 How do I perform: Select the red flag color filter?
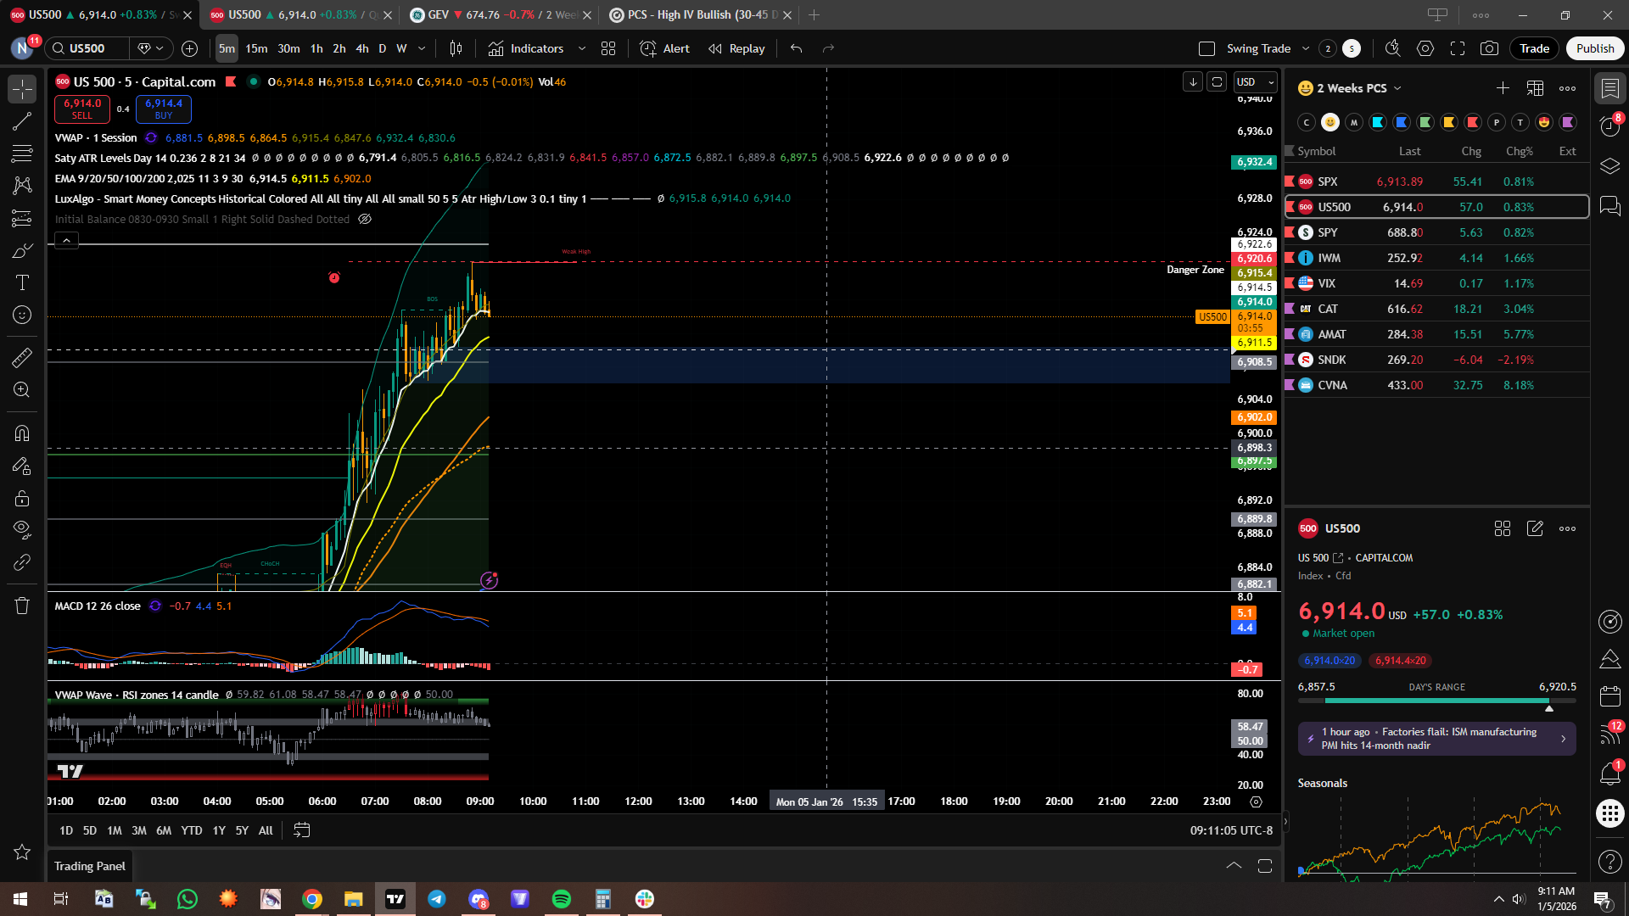[1473, 122]
